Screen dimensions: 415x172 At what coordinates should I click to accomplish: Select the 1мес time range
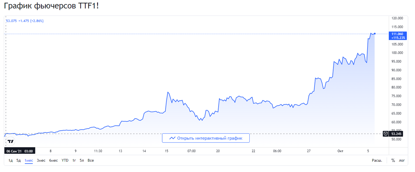[29, 161]
